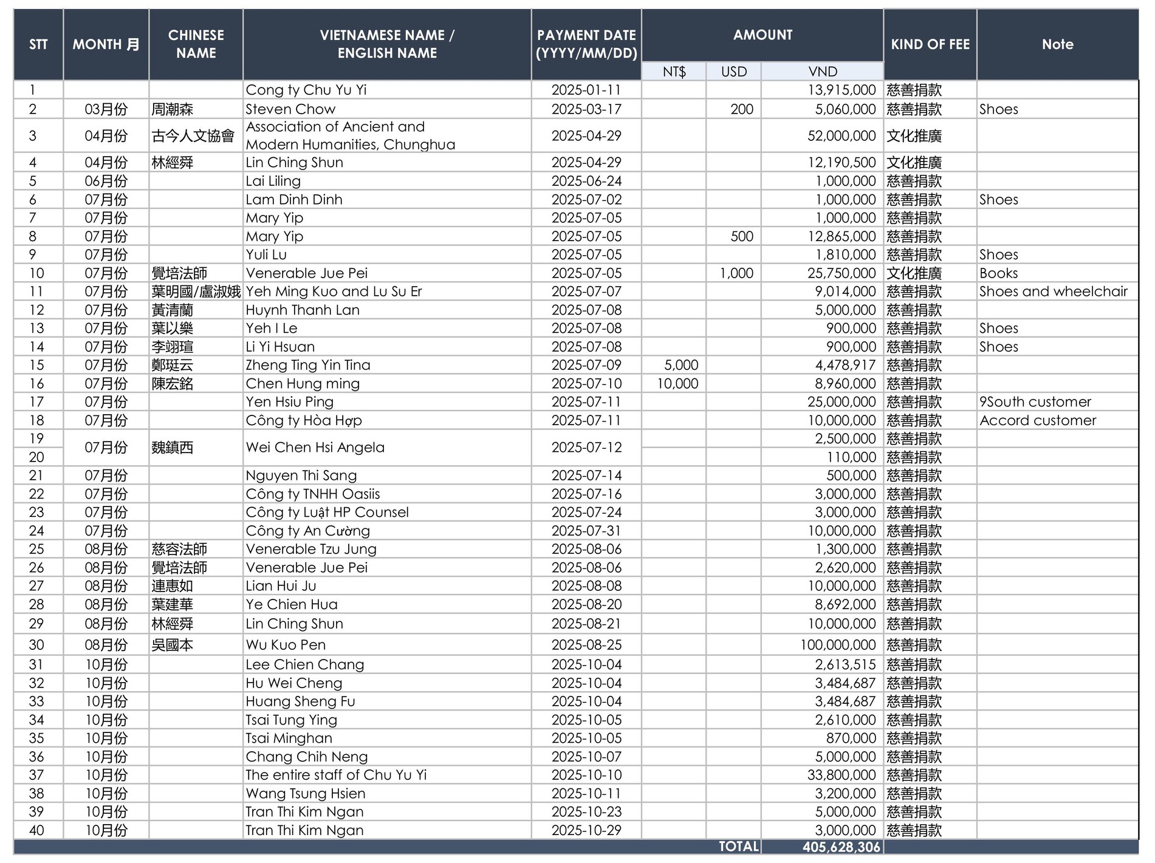Select the PAYMENT DATE column header
Image resolution: width=1155 pixels, height=863 pixels.
pyautogui.click(x=586, y=44)
